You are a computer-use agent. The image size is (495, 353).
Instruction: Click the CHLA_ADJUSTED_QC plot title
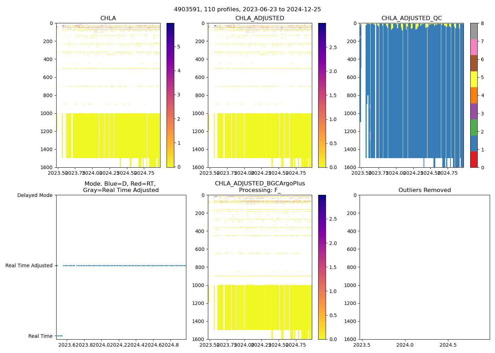pos(411,18)
